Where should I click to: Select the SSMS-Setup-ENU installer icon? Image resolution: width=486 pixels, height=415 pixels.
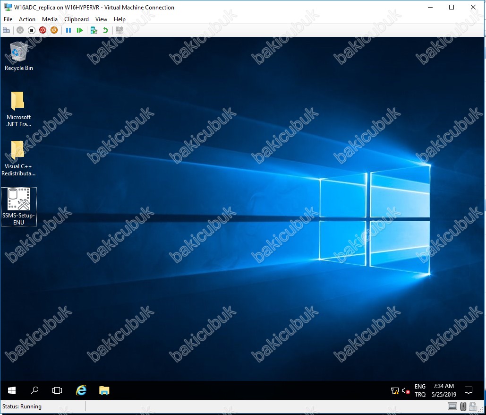point(18,207)
